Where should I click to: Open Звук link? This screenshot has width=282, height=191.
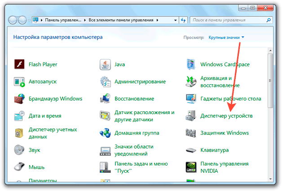34,150
